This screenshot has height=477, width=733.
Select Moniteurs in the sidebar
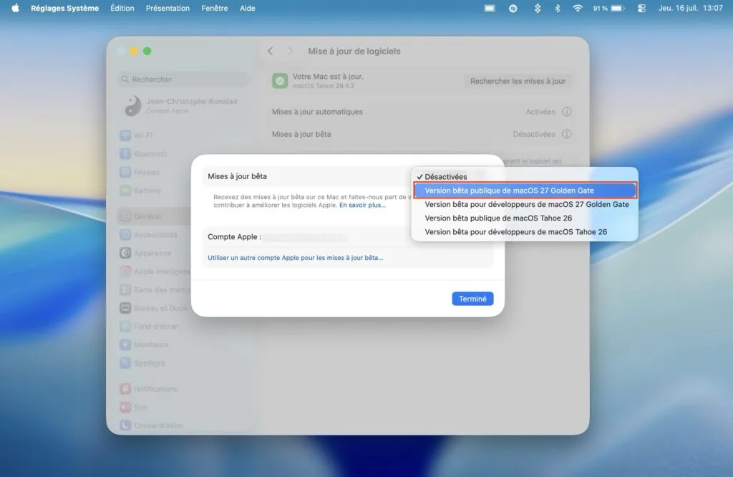coord(183,344)
